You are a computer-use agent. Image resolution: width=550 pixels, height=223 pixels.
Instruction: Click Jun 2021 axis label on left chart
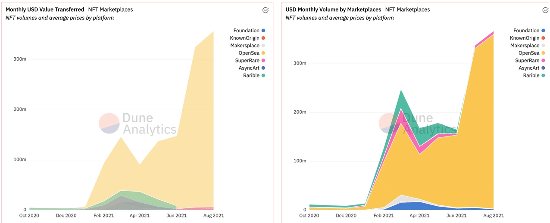click(x=176, y=215)
